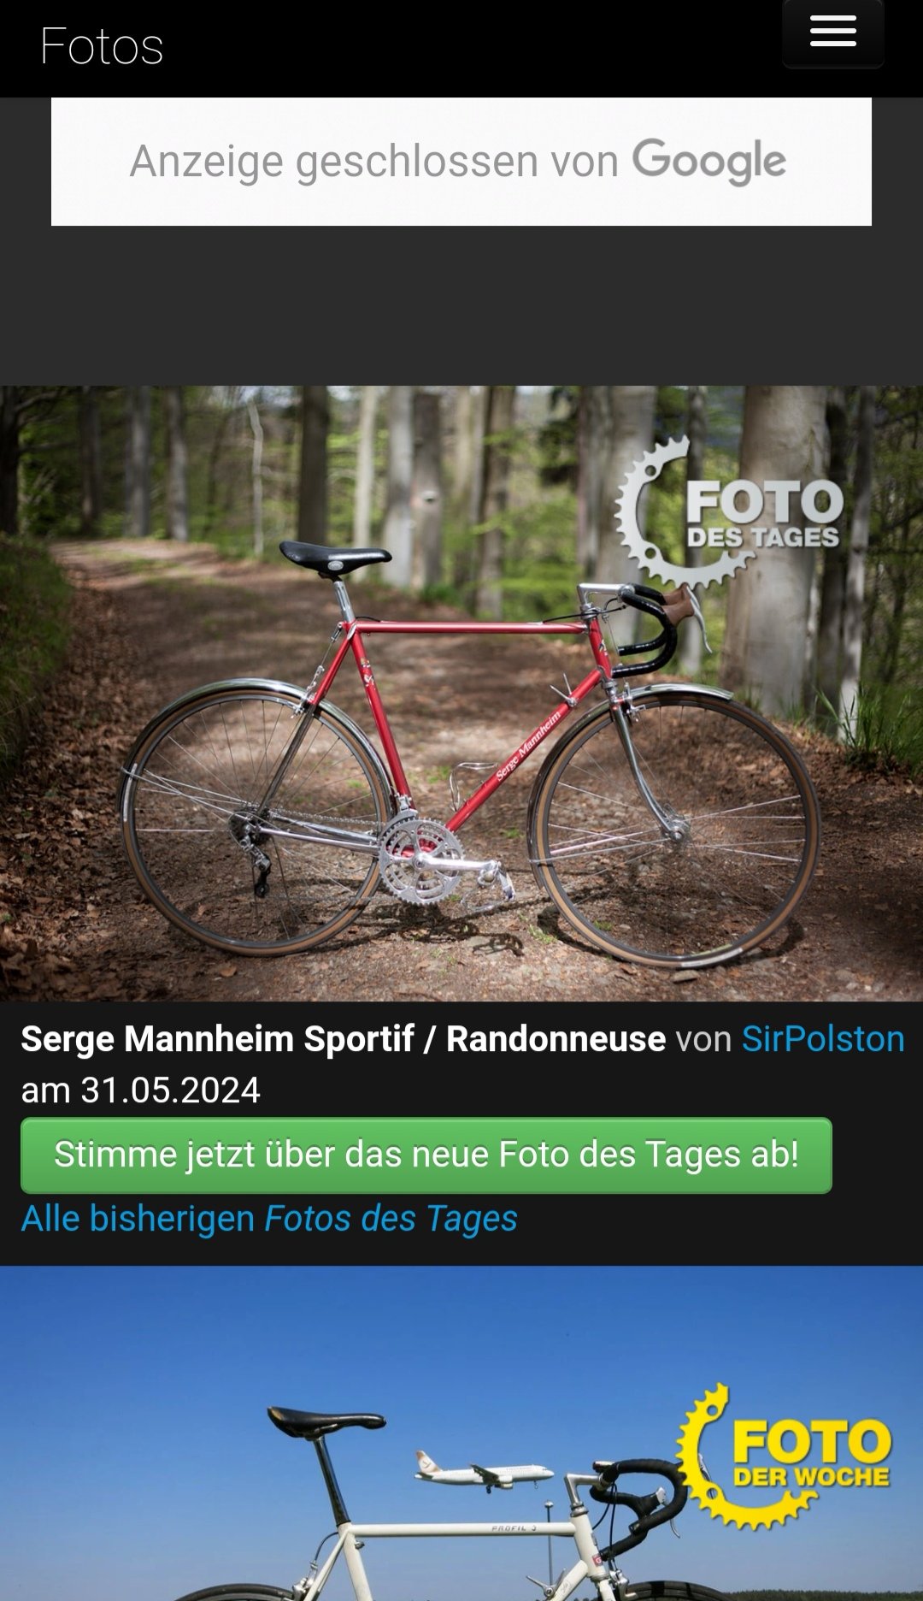This screenshot has height=1601, width=923.
Task: Click the Google logo in the ad banner
Action: (709, 161)
